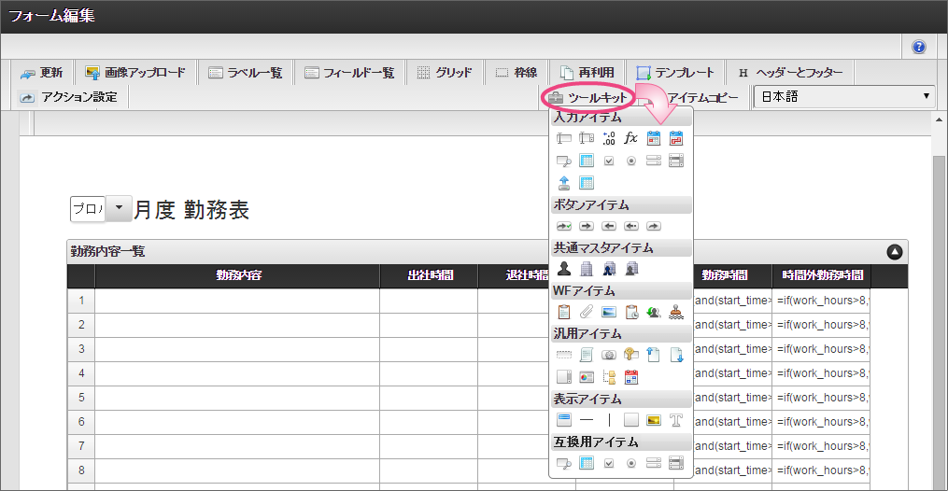Select the text input field item icon

563,138
